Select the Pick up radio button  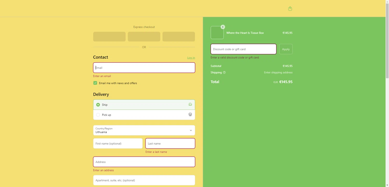(98, 115)
